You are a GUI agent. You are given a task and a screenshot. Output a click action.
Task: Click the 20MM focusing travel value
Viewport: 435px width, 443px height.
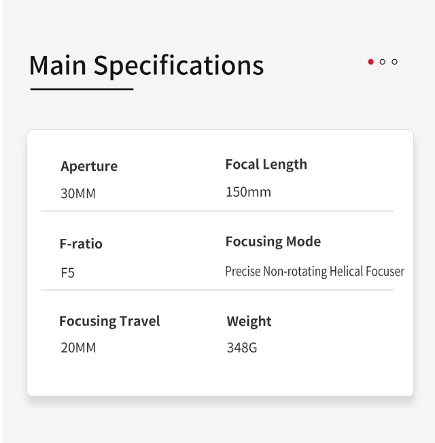tap(78, 348)
